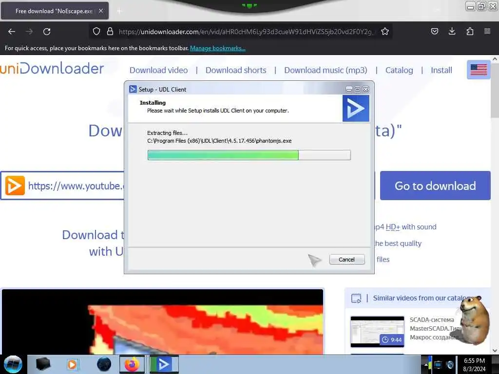
Task: Open the Firefox downloads panel
Action: [x=452, y=31]
